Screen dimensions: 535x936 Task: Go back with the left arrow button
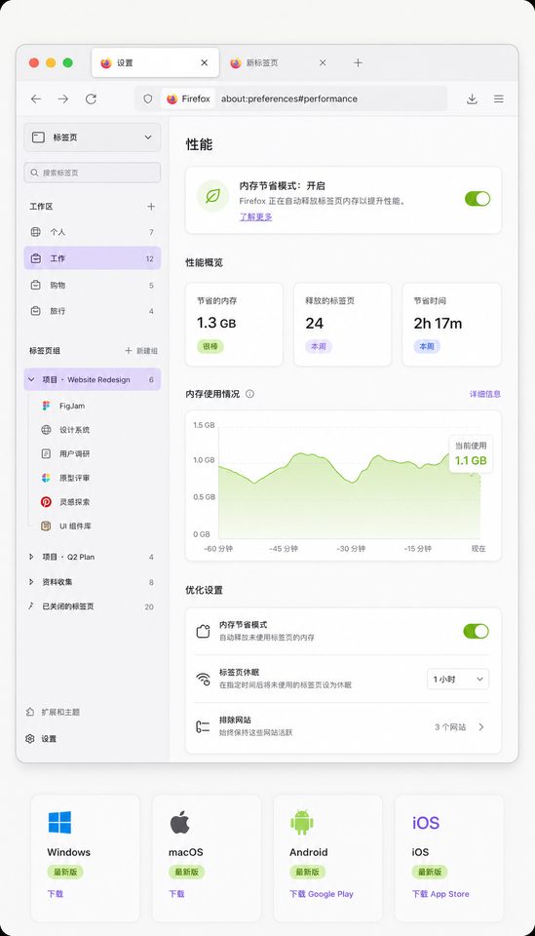36,99
